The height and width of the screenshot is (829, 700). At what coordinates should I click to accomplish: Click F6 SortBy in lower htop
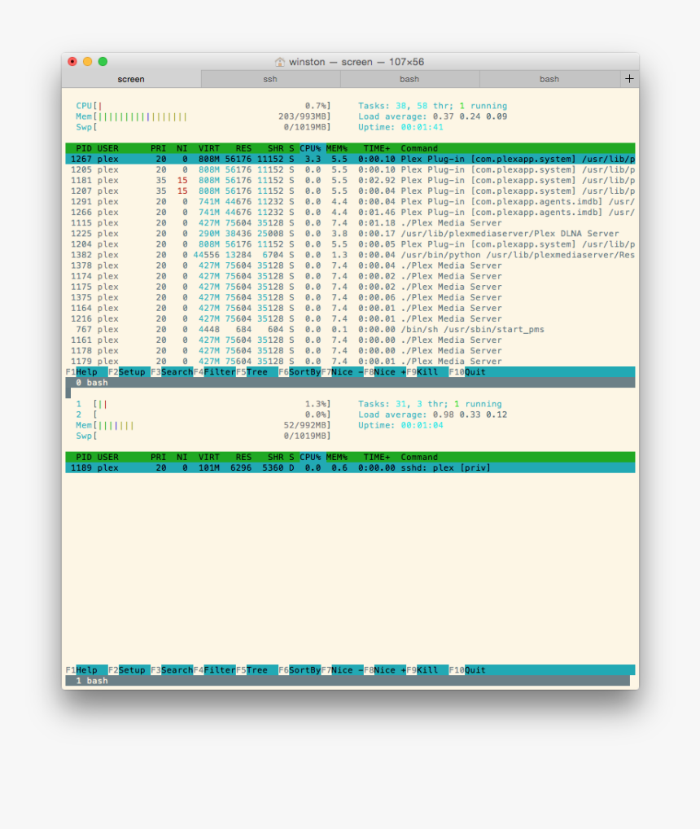tap(300, 670)
